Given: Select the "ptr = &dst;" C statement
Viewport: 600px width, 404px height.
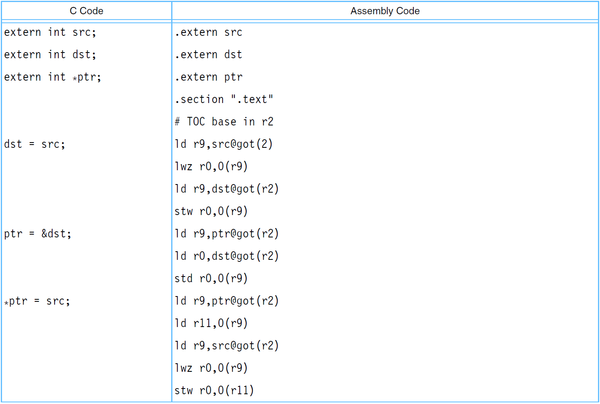Looking at the screenshot, I should [x=37, y=234].
